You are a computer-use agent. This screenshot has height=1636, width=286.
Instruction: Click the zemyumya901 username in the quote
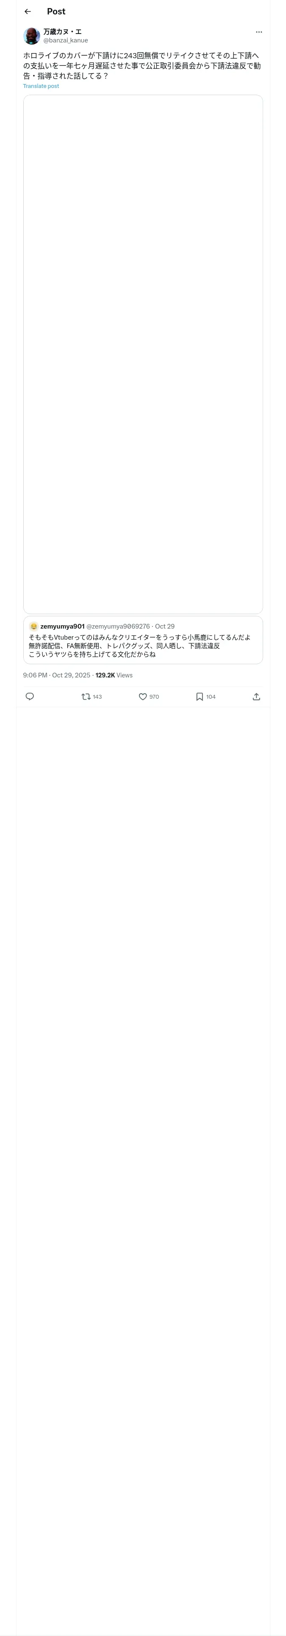[x=62, y=626]
